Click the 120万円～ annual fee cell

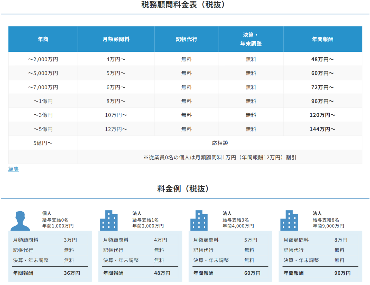323,115
